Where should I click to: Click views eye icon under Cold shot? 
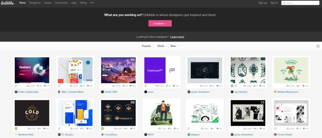(x=29, y=129)
